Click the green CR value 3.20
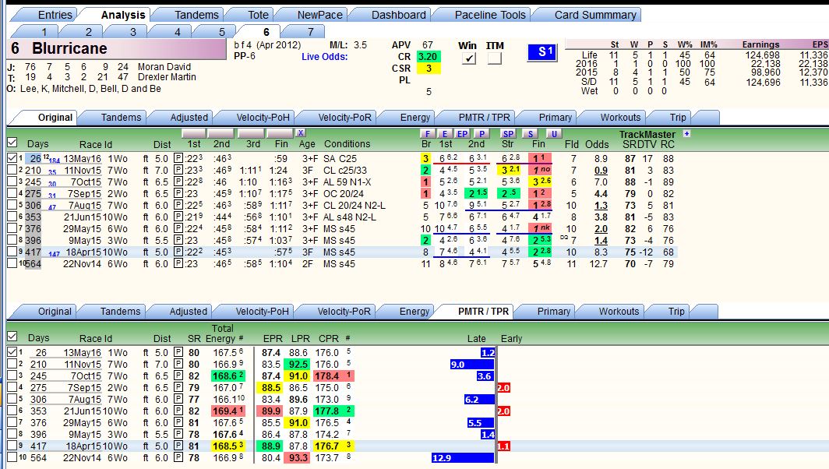This screenshot has width=829, height=469. (x=428, y=57)
